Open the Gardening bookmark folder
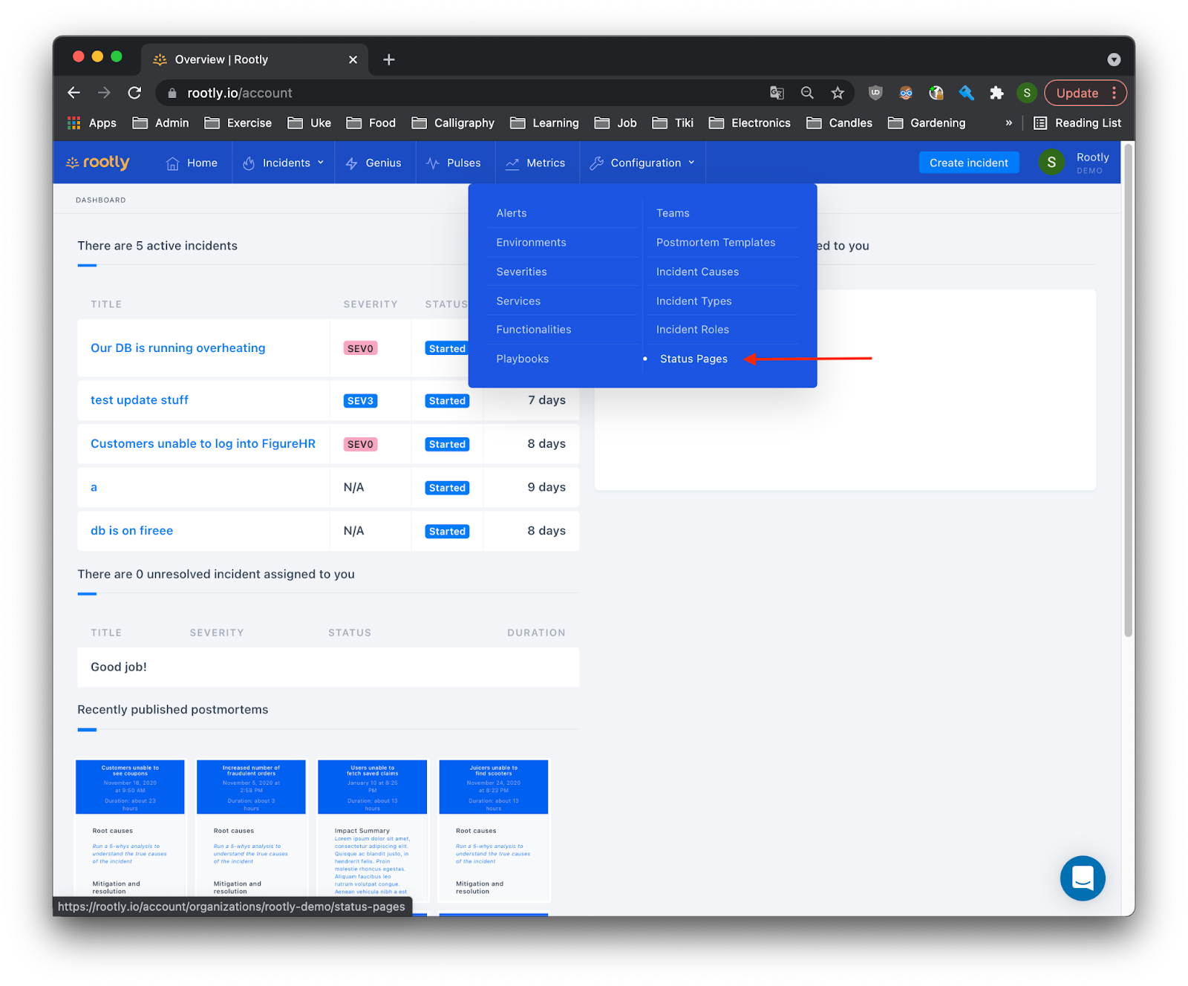Screen dimensions: 1188x986 [x=927, y=123]
